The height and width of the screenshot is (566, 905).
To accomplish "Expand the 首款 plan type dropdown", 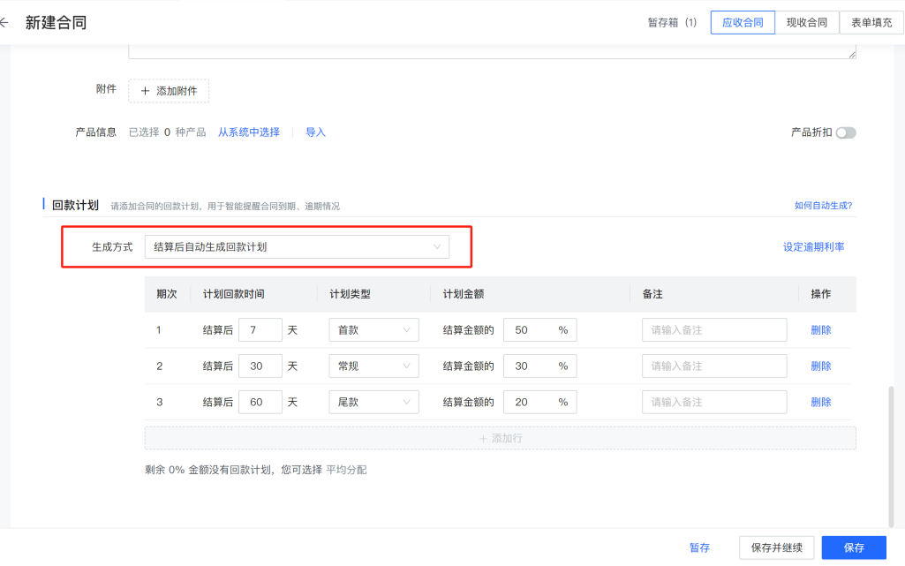I will coord(373,330).
